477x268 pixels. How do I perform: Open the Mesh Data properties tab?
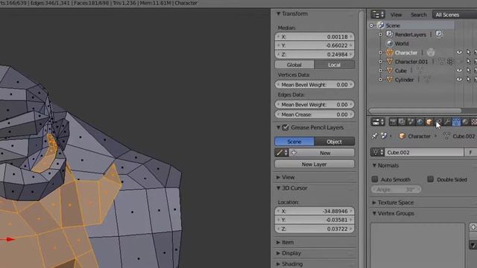pyautogui.click(x=456, y=122)
